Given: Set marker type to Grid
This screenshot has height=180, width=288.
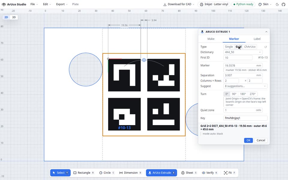Looking at the screenshot, I should tap(238, 47).
